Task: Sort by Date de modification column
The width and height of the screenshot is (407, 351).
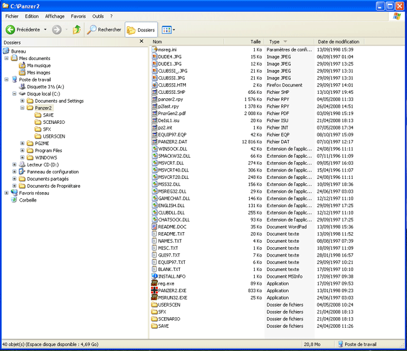Action: coord(339,41)
